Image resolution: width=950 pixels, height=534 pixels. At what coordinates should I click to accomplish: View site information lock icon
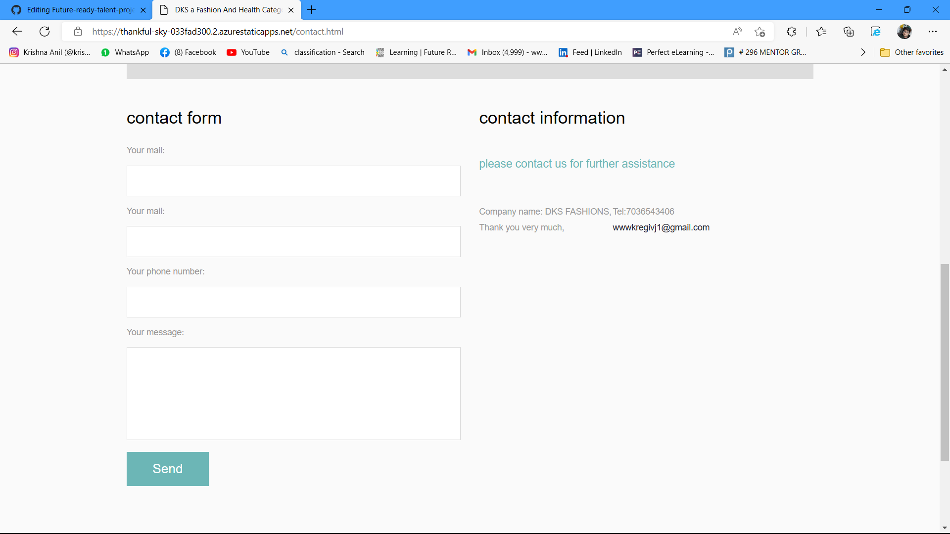[78, 32]
